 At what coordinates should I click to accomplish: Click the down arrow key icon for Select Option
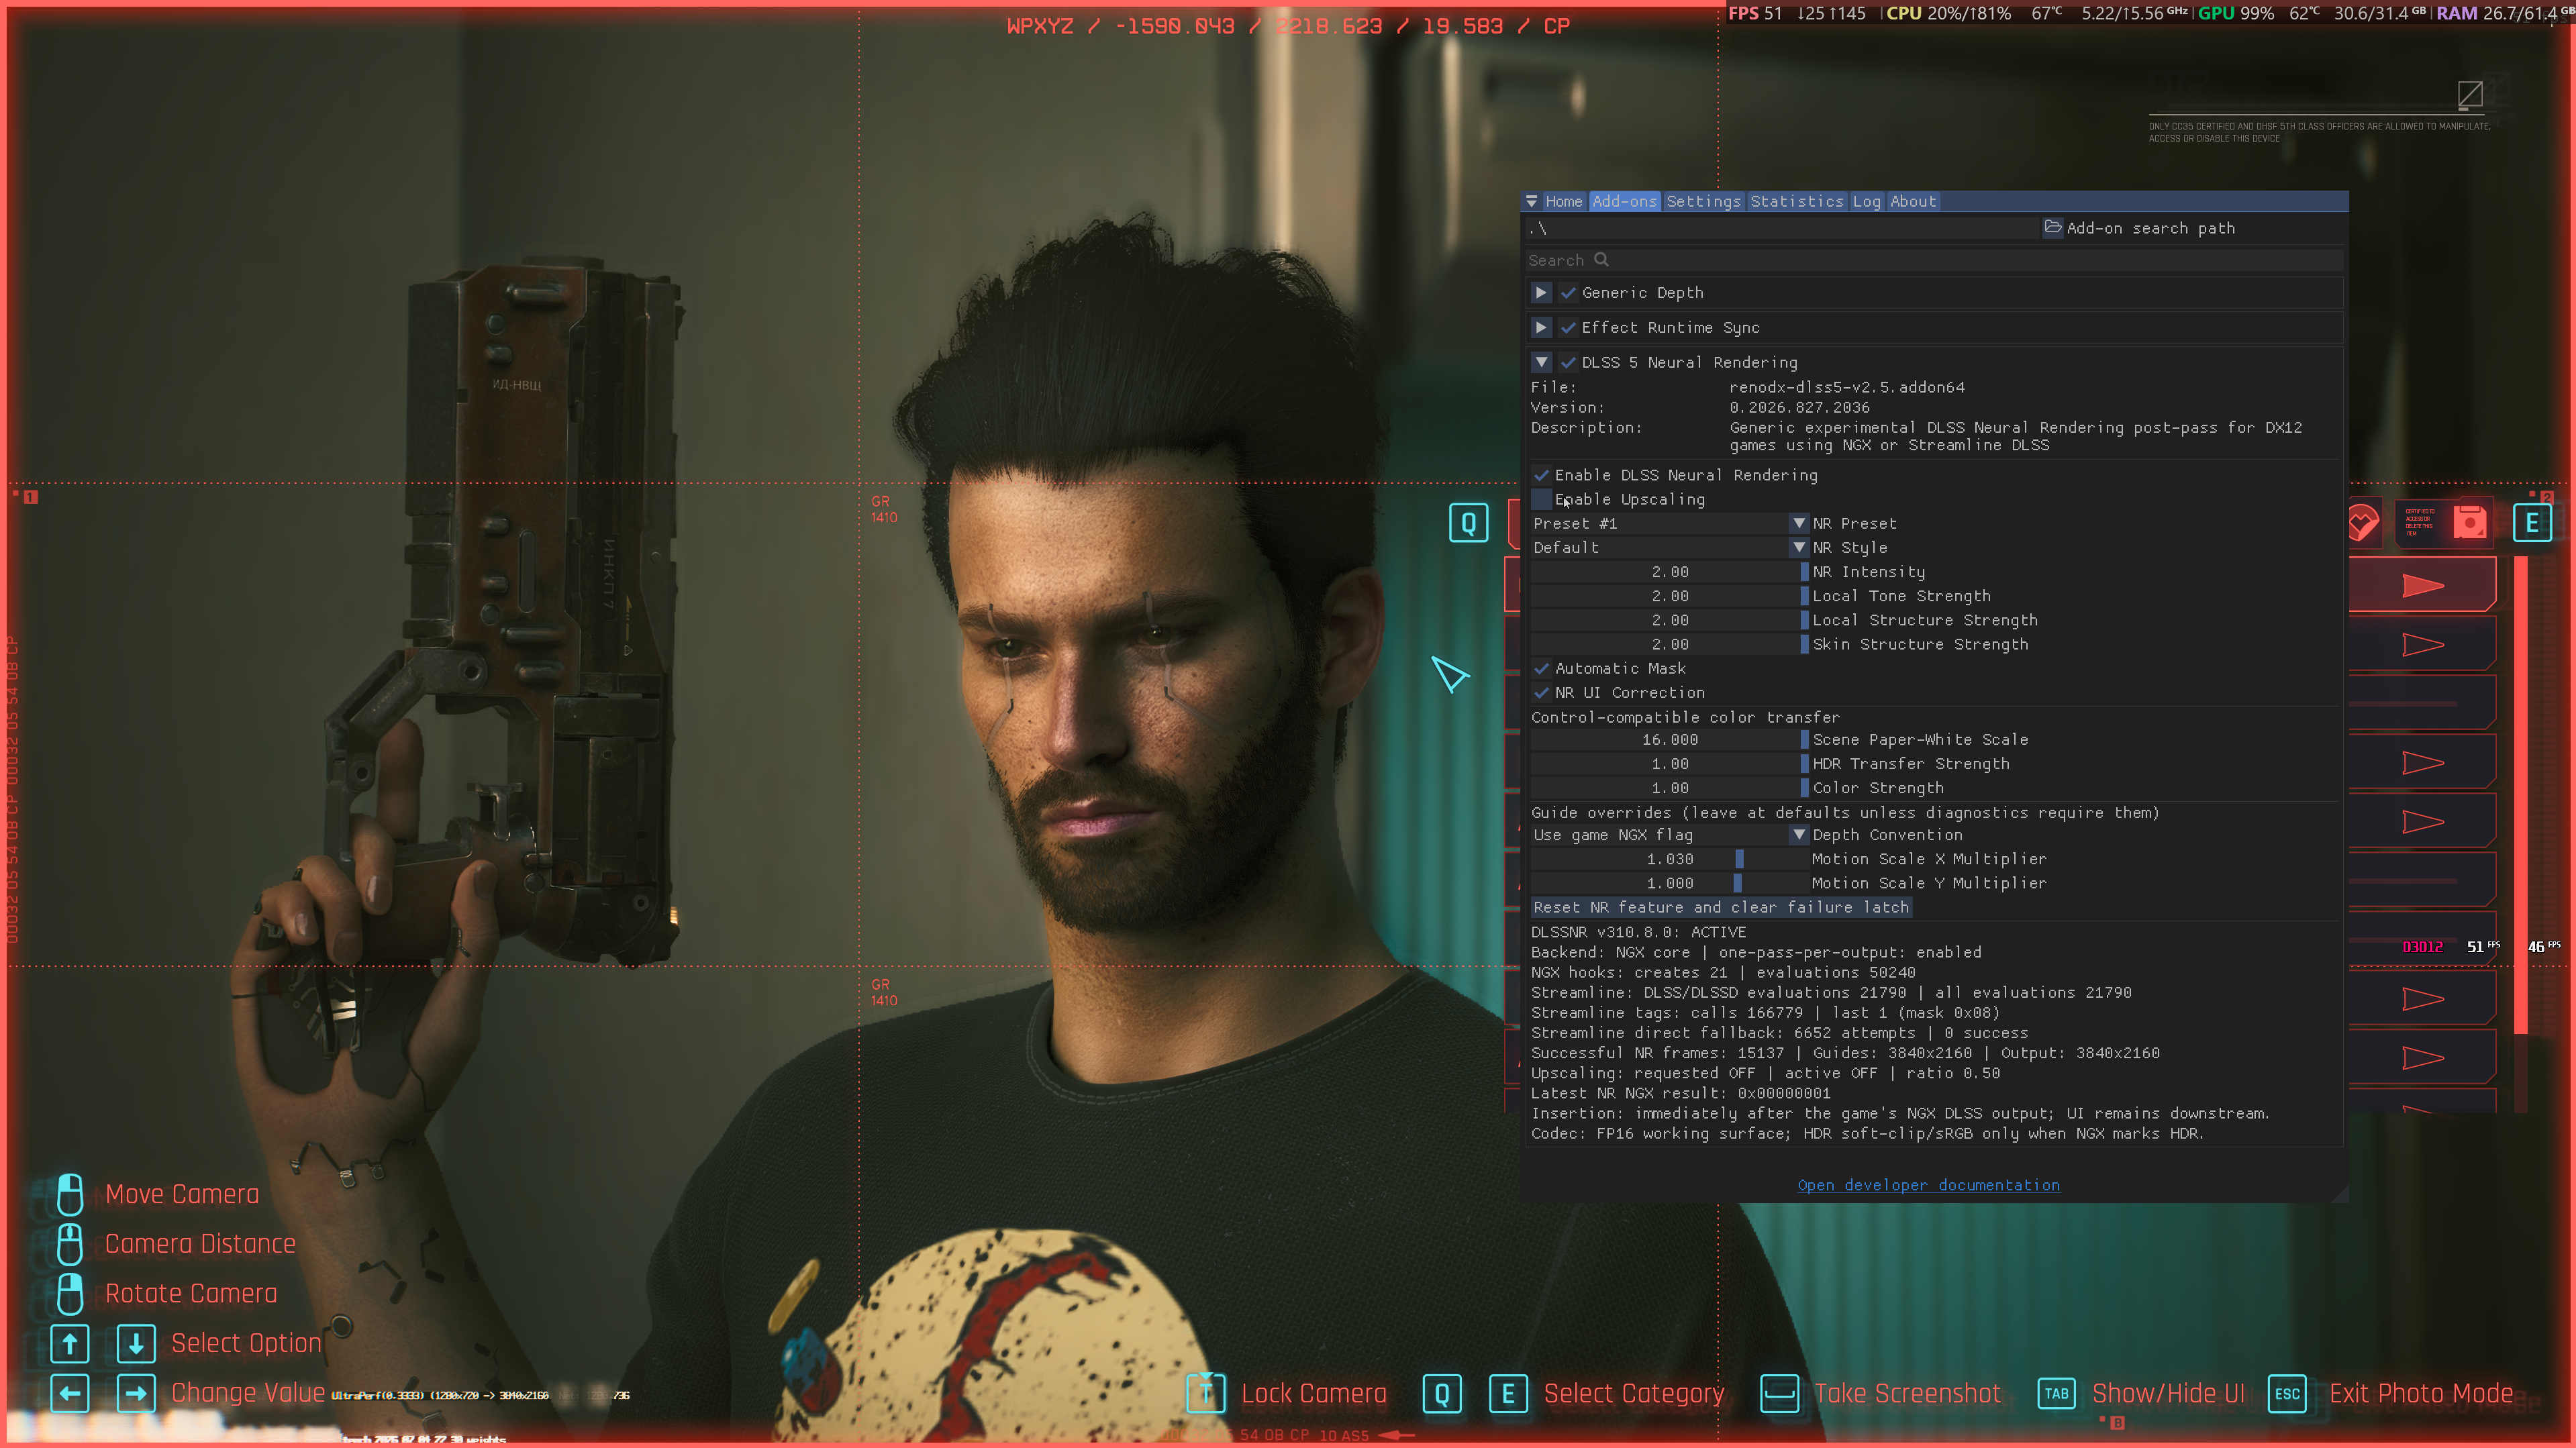point(136,1343)
